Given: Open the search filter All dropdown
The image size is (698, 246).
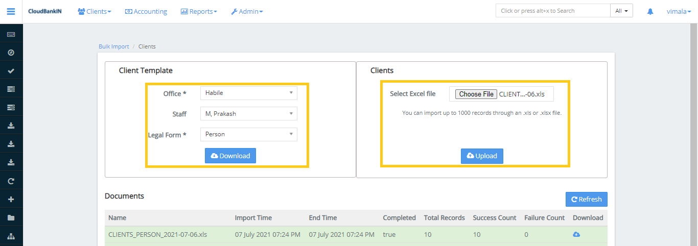Looking at the screenshot, I should point(621,11).
